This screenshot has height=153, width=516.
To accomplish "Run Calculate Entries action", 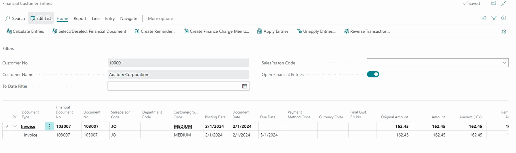I will 25,31.
